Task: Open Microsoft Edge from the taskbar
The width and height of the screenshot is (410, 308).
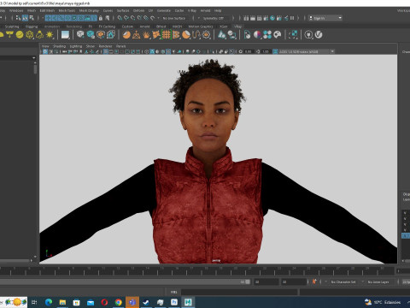Action: pyautogui.click(x=49, y=302)
